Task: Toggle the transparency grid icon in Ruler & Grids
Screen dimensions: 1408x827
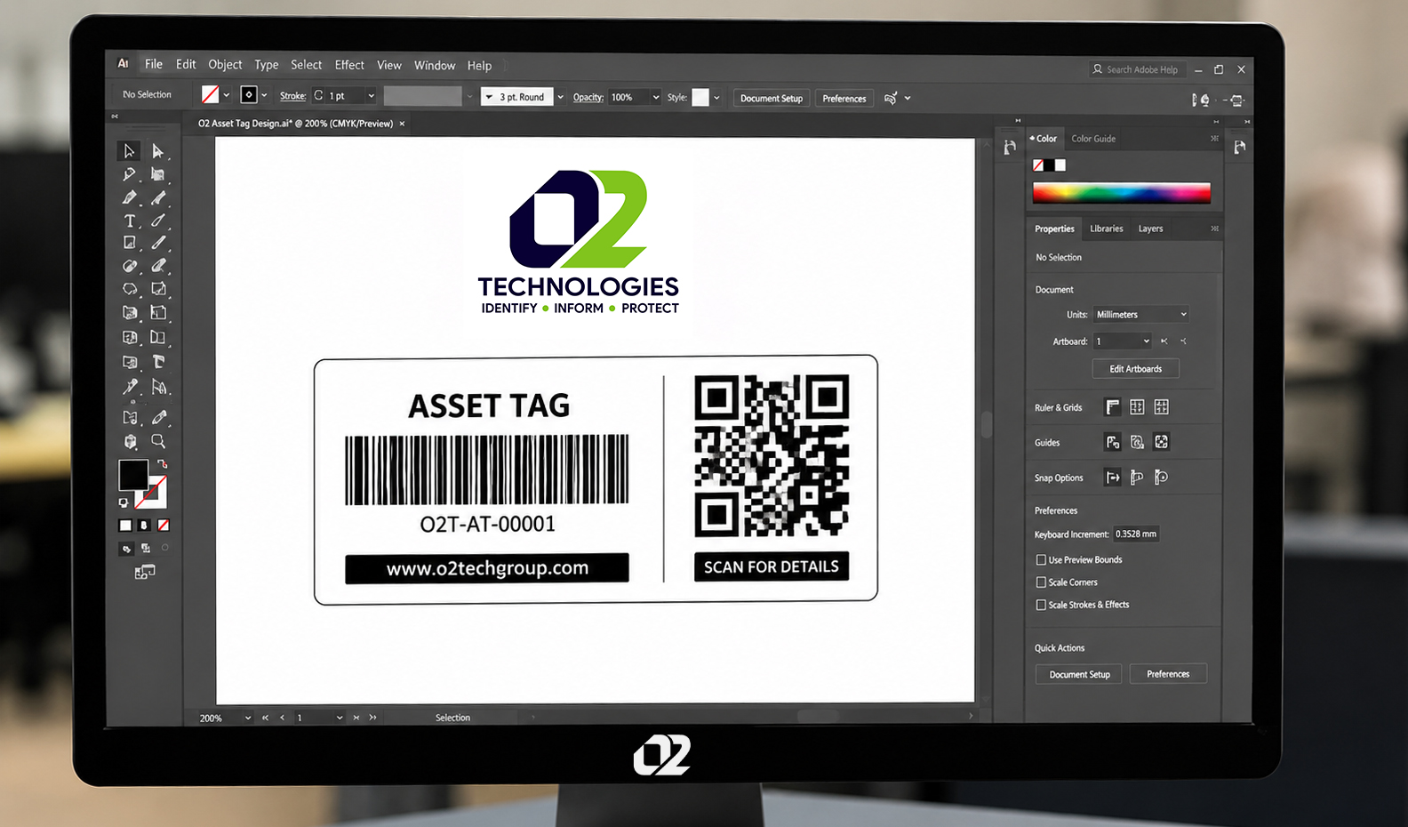Action: (1161, 407)
